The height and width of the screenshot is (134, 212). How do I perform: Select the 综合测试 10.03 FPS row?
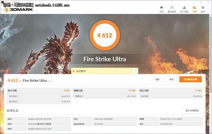[x=171, y=96]
